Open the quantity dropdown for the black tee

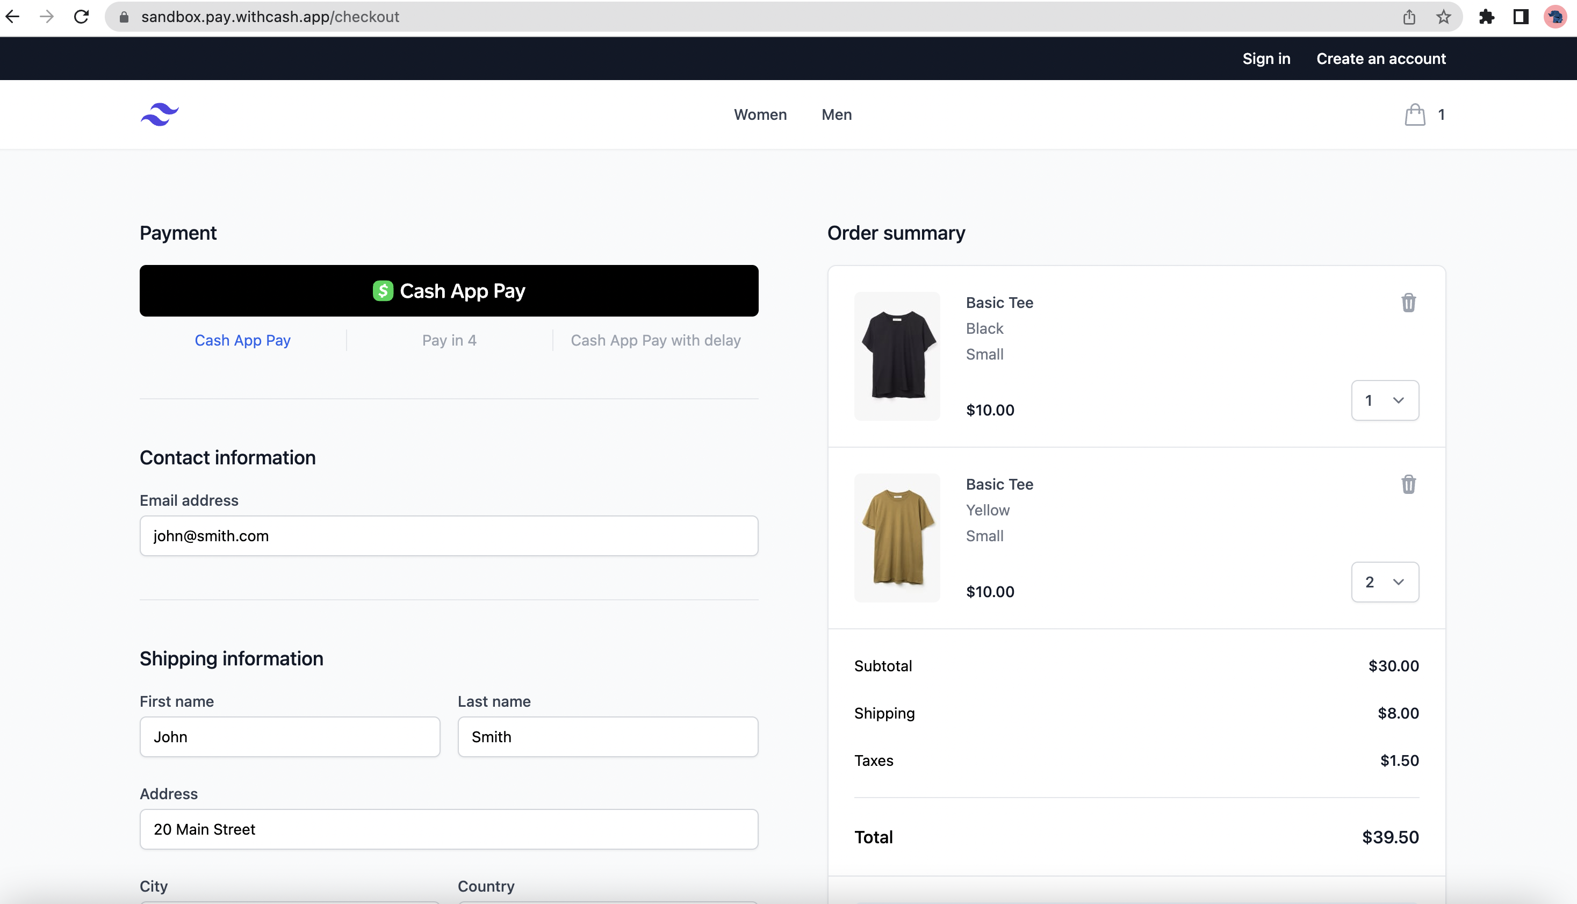point(1385,400)
